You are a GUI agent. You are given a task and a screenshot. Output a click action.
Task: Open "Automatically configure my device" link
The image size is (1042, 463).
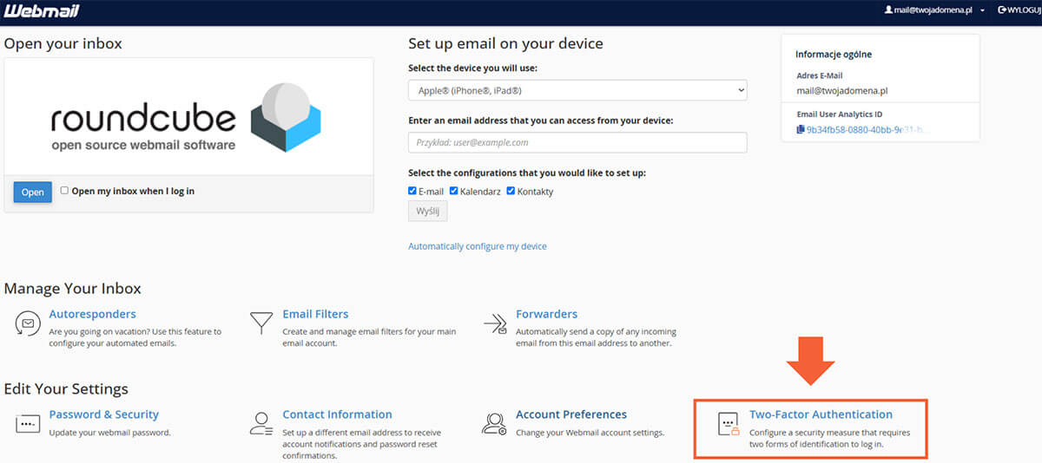(x=478, y=246)
